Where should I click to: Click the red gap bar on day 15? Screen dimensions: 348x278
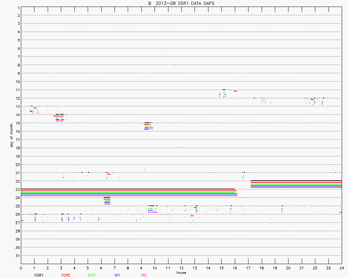[147, 124]
